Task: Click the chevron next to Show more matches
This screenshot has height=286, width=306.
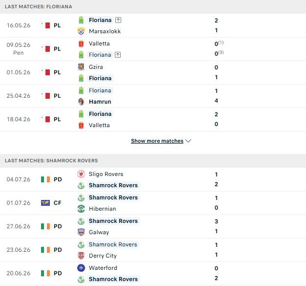Action: pyautogui.click(x=188, y=141)
